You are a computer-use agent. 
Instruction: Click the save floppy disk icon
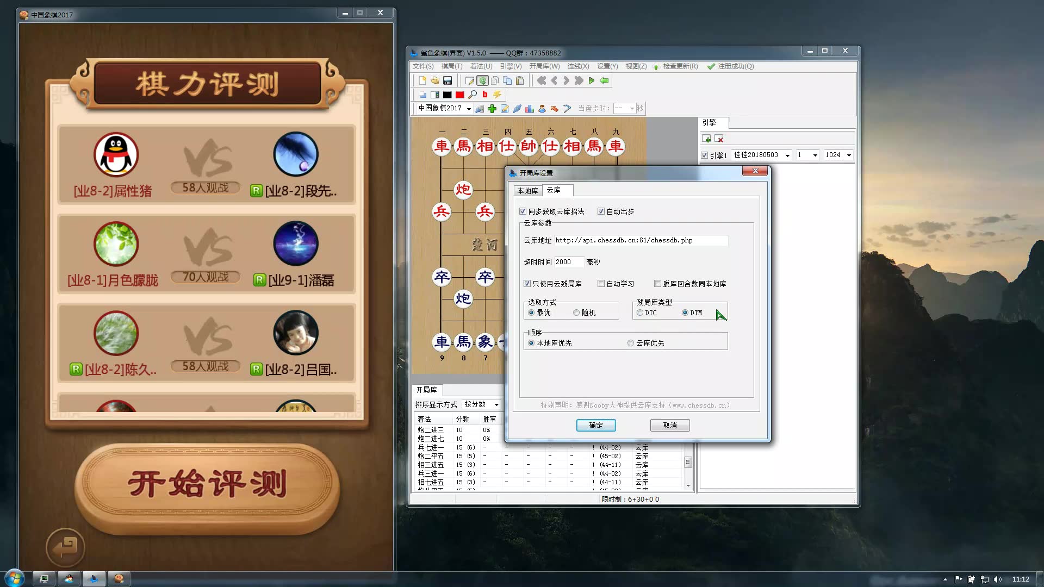(x=448, y=80)
